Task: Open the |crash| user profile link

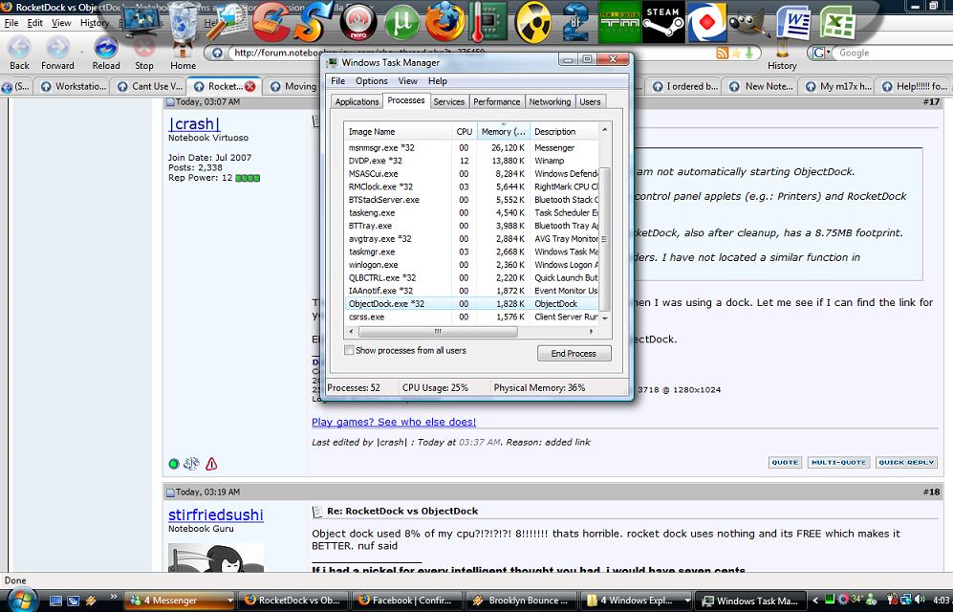Action: coord(194,124)
